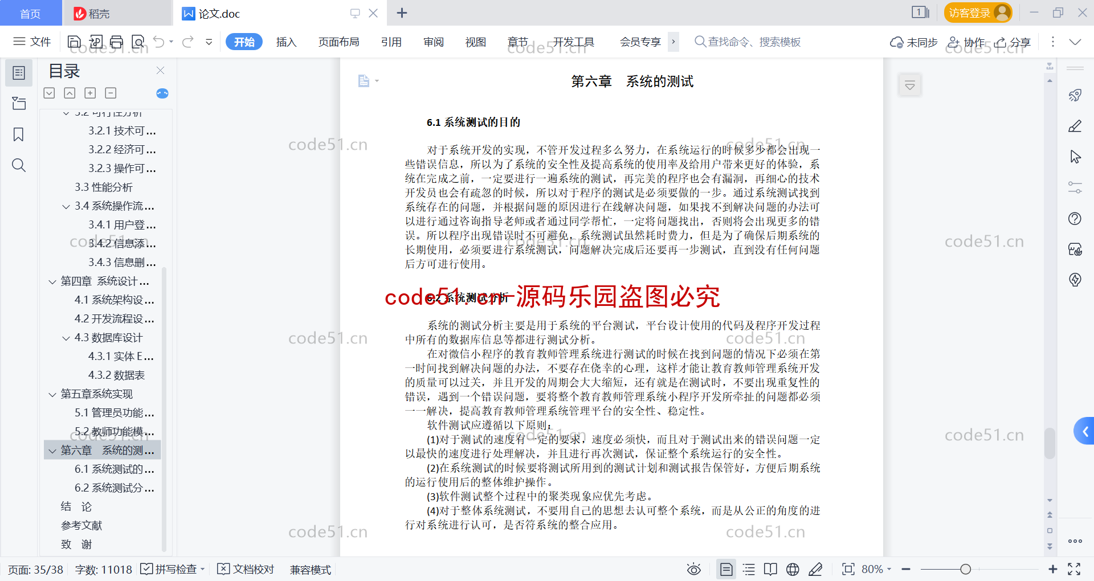Click the rocket assistant icon in right sidebar
This screenshot has height=581, width=1094.
tap(1075, 95)
